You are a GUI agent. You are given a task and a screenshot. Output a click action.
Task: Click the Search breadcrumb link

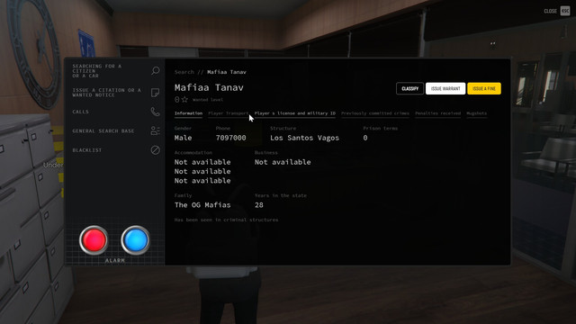(184, 72)
